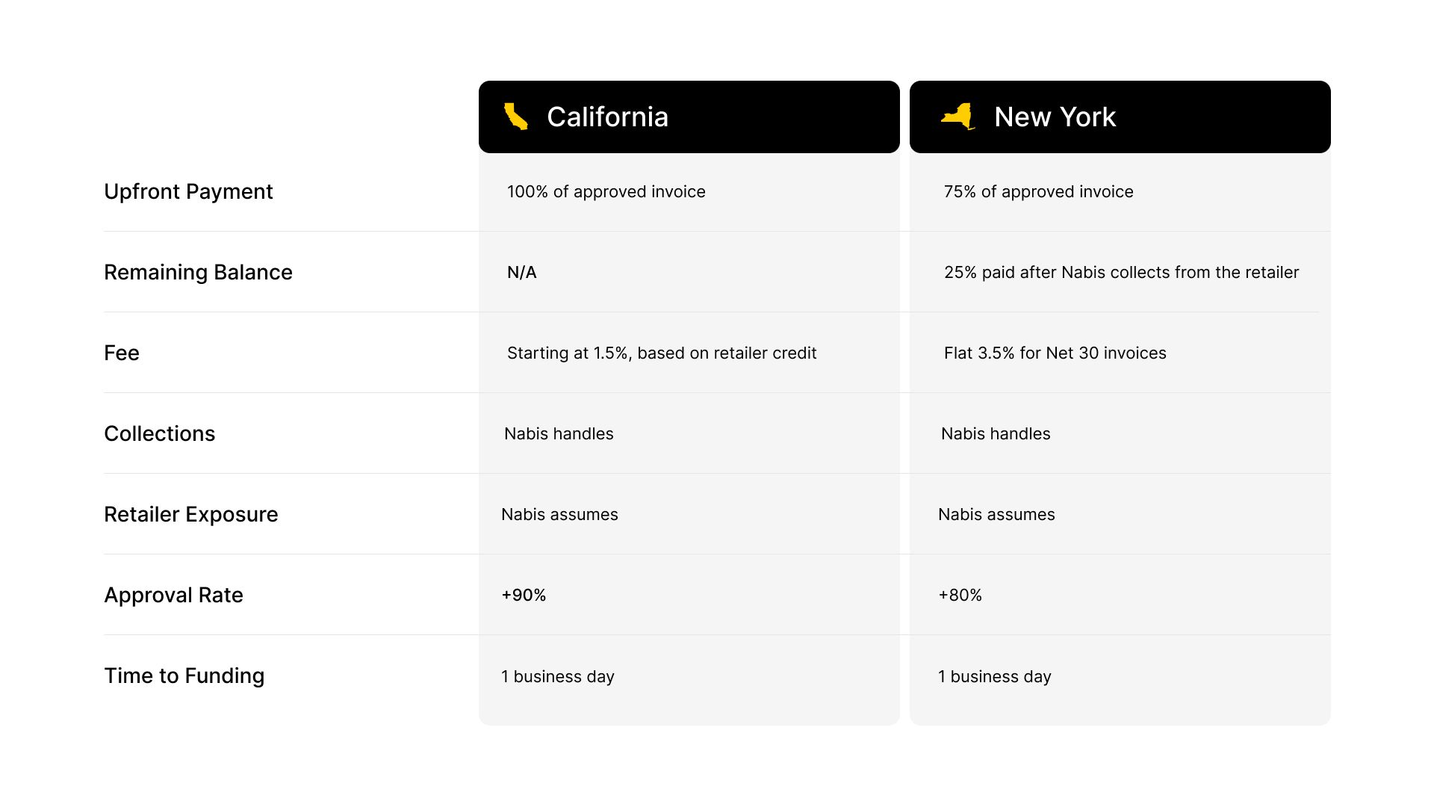Click the Upfront Payment row label
The image size is (1434, 807).
click(x=188, y=191)
